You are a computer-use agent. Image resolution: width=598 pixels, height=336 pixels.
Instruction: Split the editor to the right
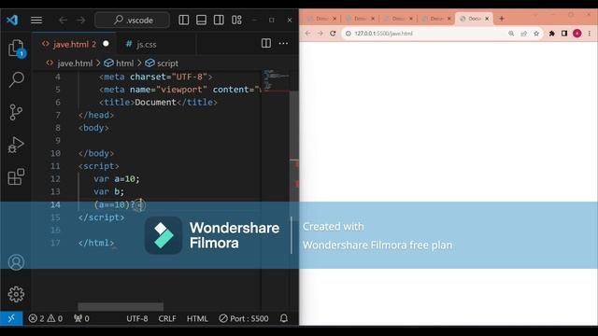tap(266, 44)
